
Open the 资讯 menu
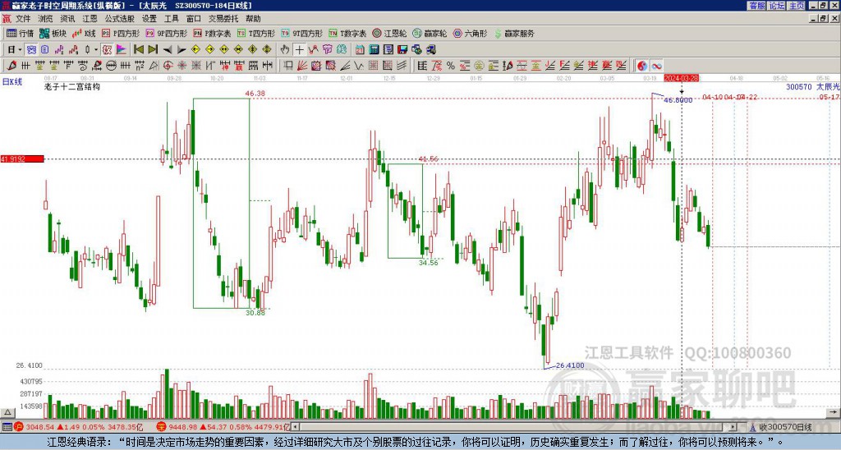(x=67, y=19)
